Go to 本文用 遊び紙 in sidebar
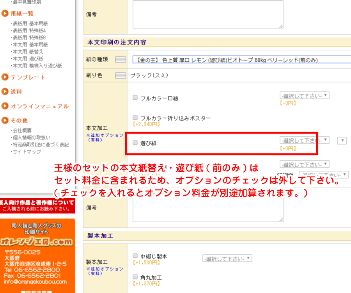This screenshot has width=351, height=293. pyautogui.click(x=28, y=59)
